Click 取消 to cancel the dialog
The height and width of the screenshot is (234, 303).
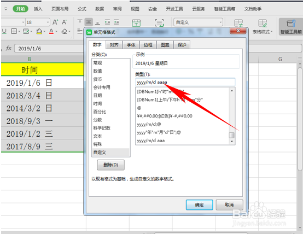(229, 204)
